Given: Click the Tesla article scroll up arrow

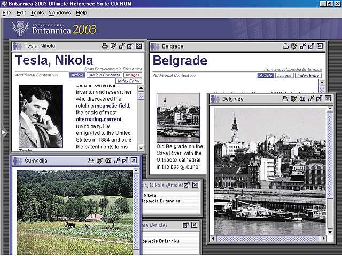Looking at the screenshot, I should click(x=141, y=88).
